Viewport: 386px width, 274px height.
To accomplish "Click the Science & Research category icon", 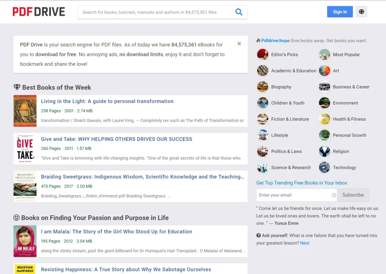I will 263,168.
